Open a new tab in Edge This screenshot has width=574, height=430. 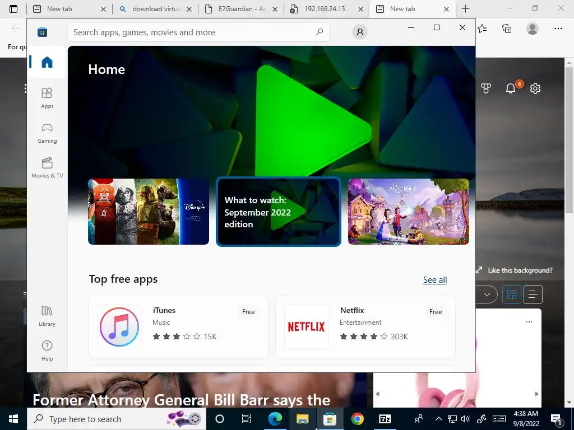click(x=465, y=9)
